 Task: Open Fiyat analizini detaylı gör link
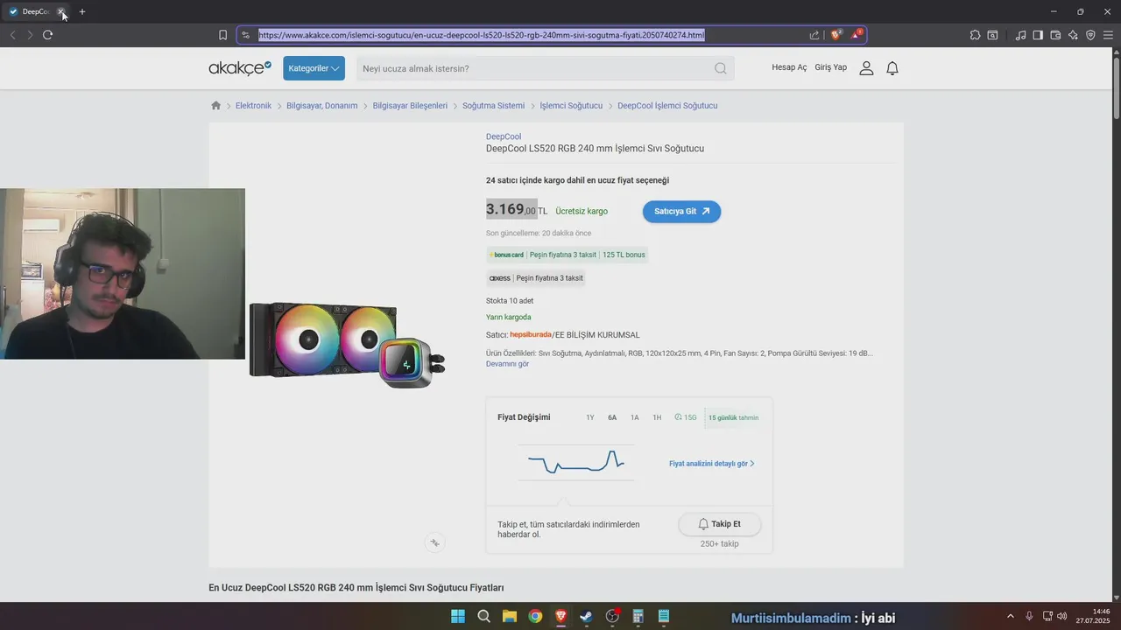point(712,464)
